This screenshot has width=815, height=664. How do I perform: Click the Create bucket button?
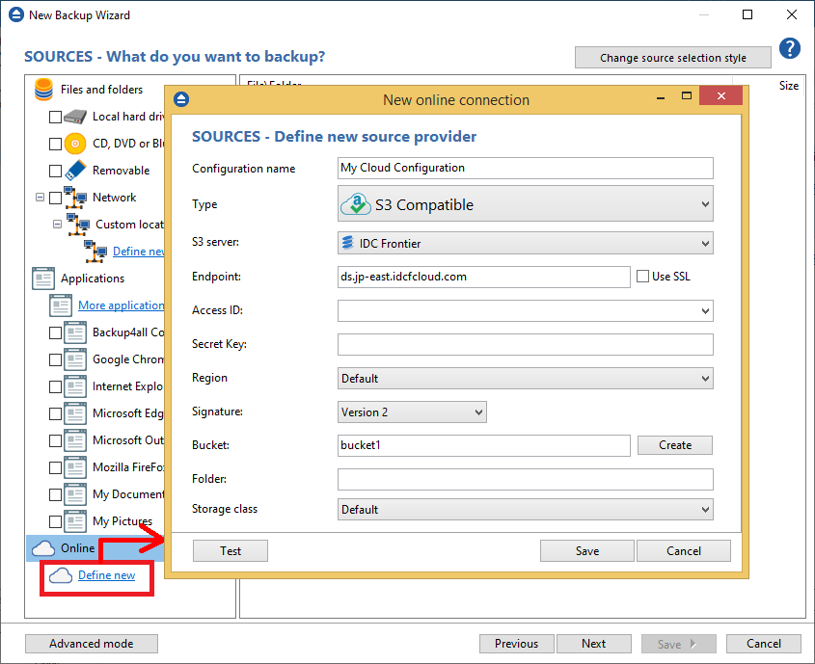pos(674,445)
